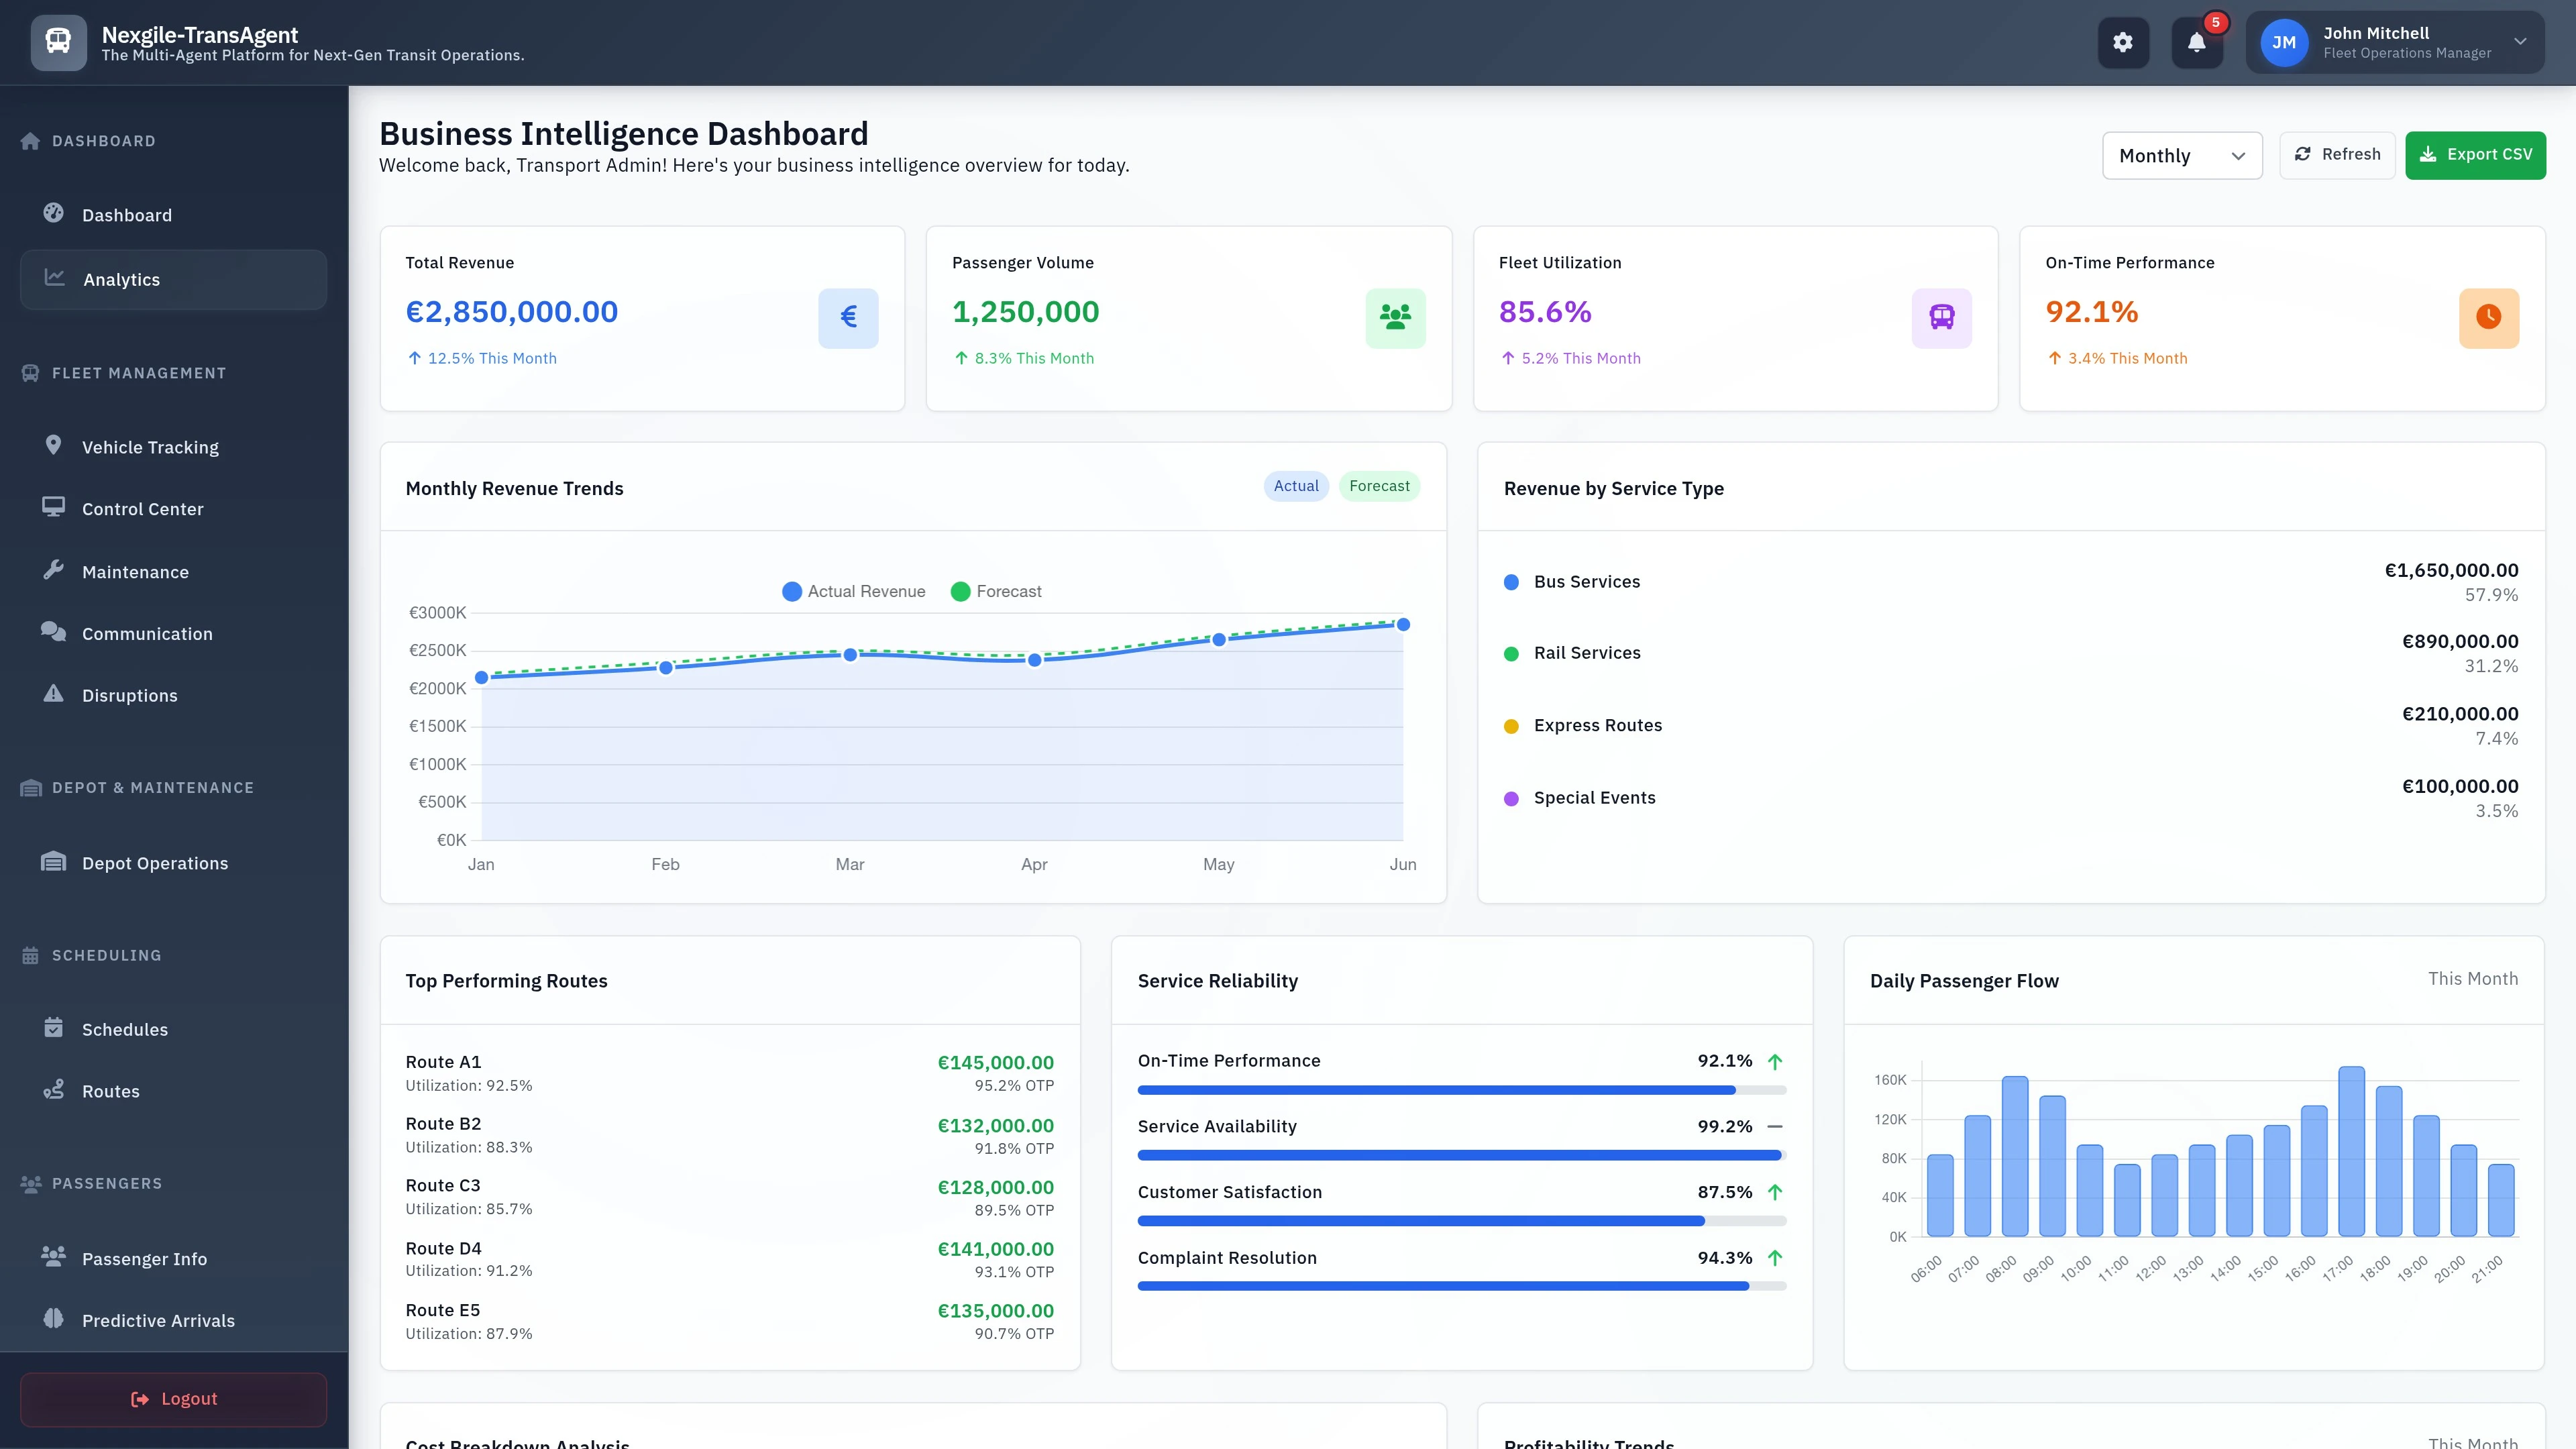Open the Schedules calendar icon
The width and height of the screenshot is (2576, 1449).
[55, 1029]
